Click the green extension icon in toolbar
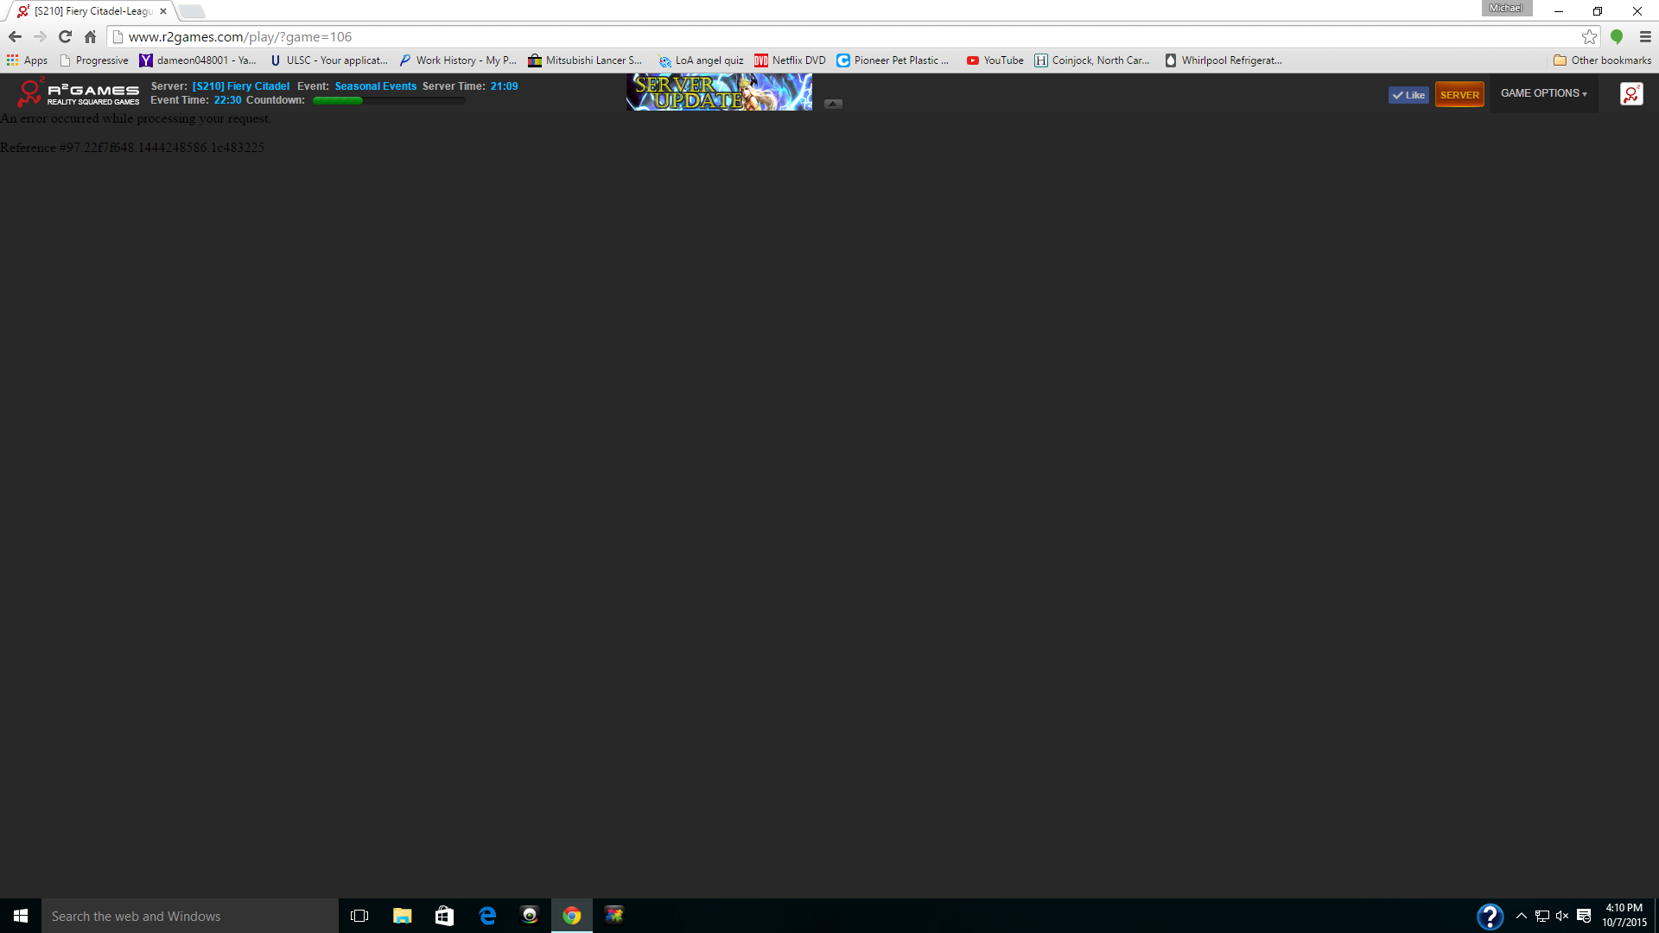1659x933 pixels. [x=1617, y=37]
